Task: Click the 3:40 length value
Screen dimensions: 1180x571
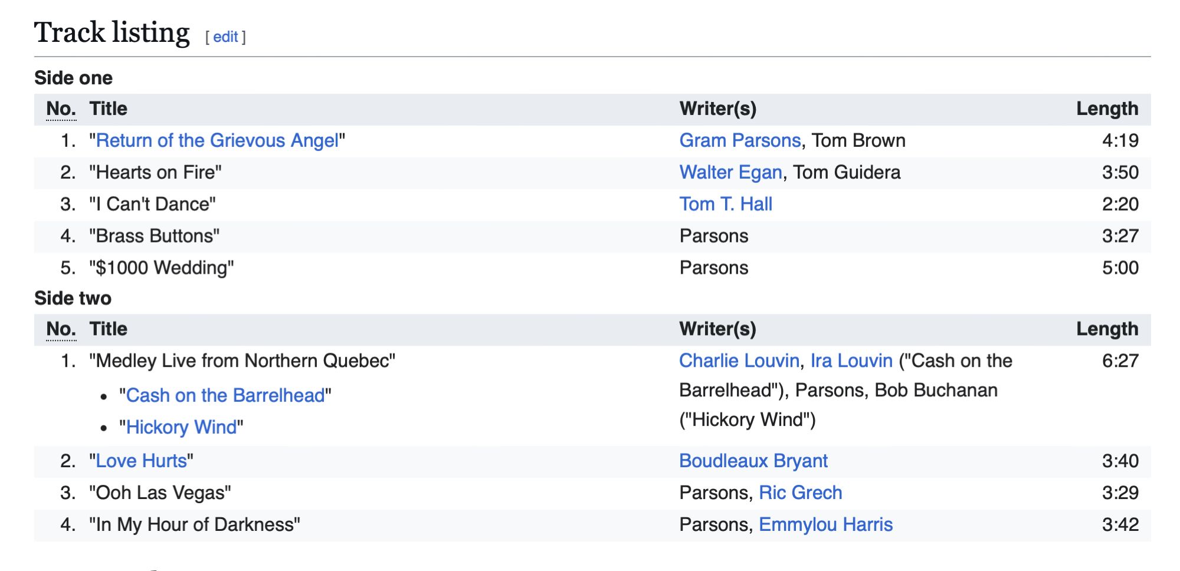Action: [x=1120, y=461]
